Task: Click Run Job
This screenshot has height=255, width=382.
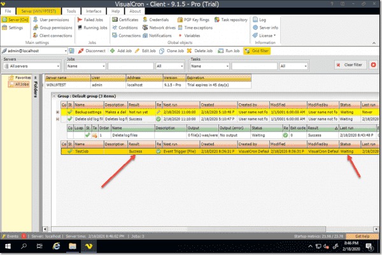Action: [229, 51]
